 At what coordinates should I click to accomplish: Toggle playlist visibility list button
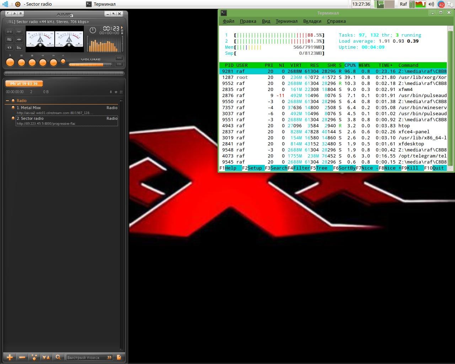point(119,64)
